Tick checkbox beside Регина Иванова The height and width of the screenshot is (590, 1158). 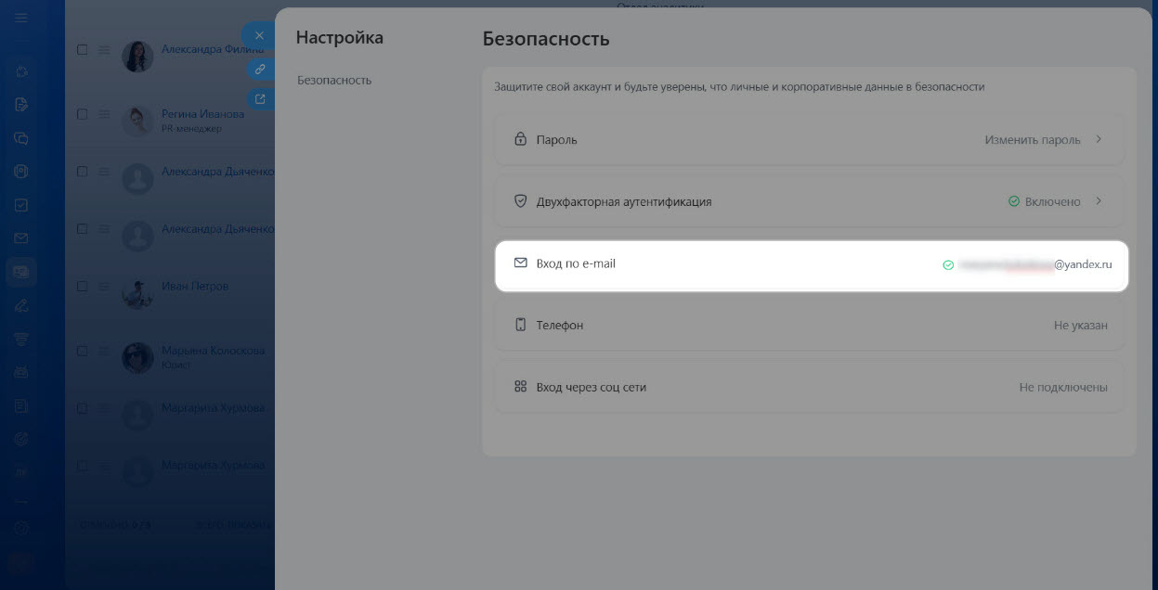(x=83, y=114)
